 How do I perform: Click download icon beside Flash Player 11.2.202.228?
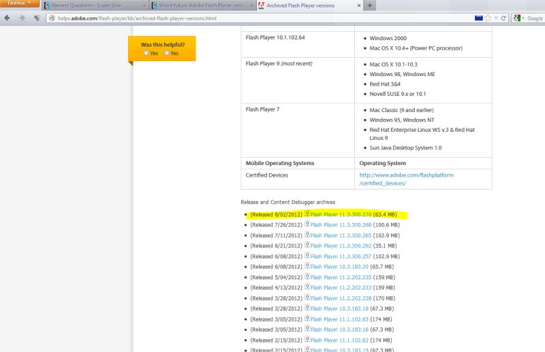307,297
